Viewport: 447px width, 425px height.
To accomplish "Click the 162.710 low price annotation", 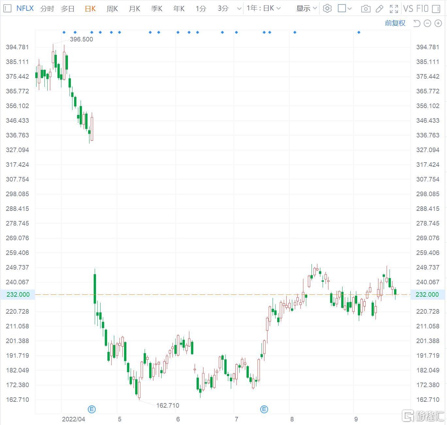I will coord(168,405).
